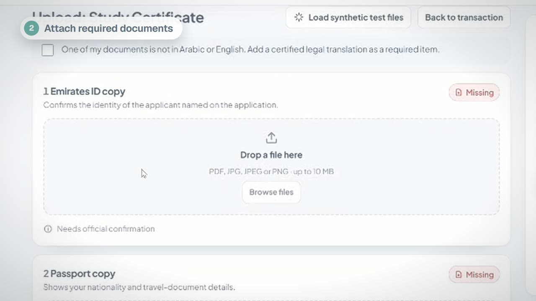Click the '2 Passport copy' heading
This screenshot has height=301, width=536.
point(79,274)
